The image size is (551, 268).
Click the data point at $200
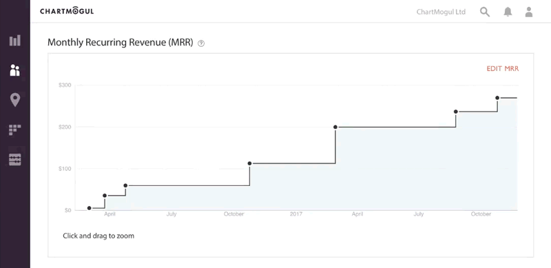click(335, 127)
